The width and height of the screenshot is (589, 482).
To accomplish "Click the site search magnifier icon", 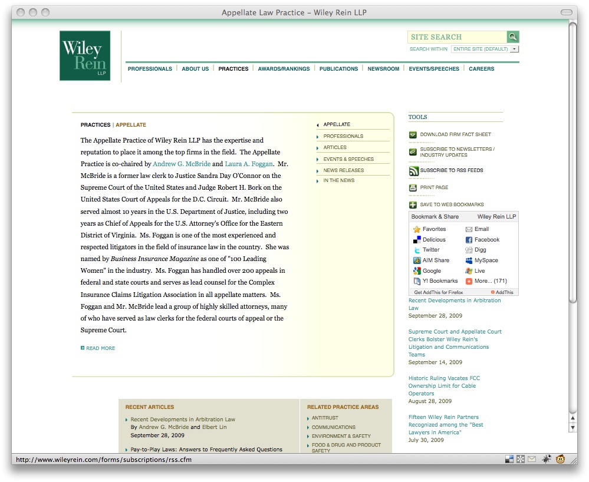I will pos(513,37).
